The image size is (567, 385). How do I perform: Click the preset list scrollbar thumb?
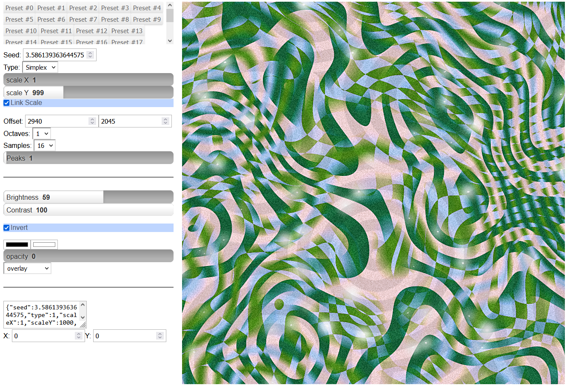click(170, 15)
